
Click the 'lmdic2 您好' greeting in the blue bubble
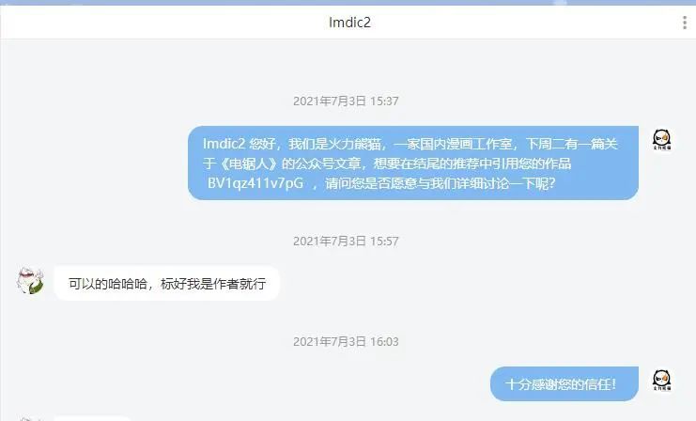pyautogui.click(x=240, y=144)
